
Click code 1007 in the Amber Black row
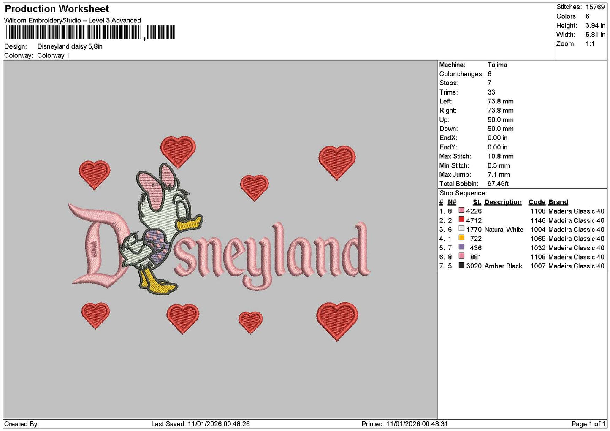pos(538,266)
